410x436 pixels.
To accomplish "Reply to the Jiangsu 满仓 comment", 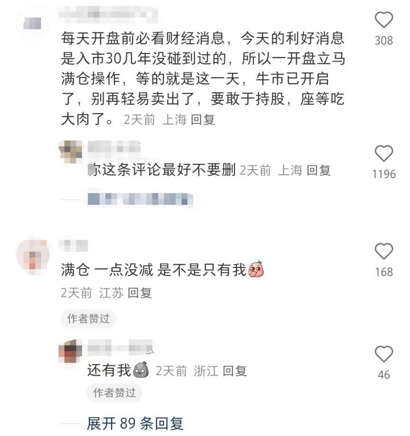I will pyautogui.click(x=140, y=293).
